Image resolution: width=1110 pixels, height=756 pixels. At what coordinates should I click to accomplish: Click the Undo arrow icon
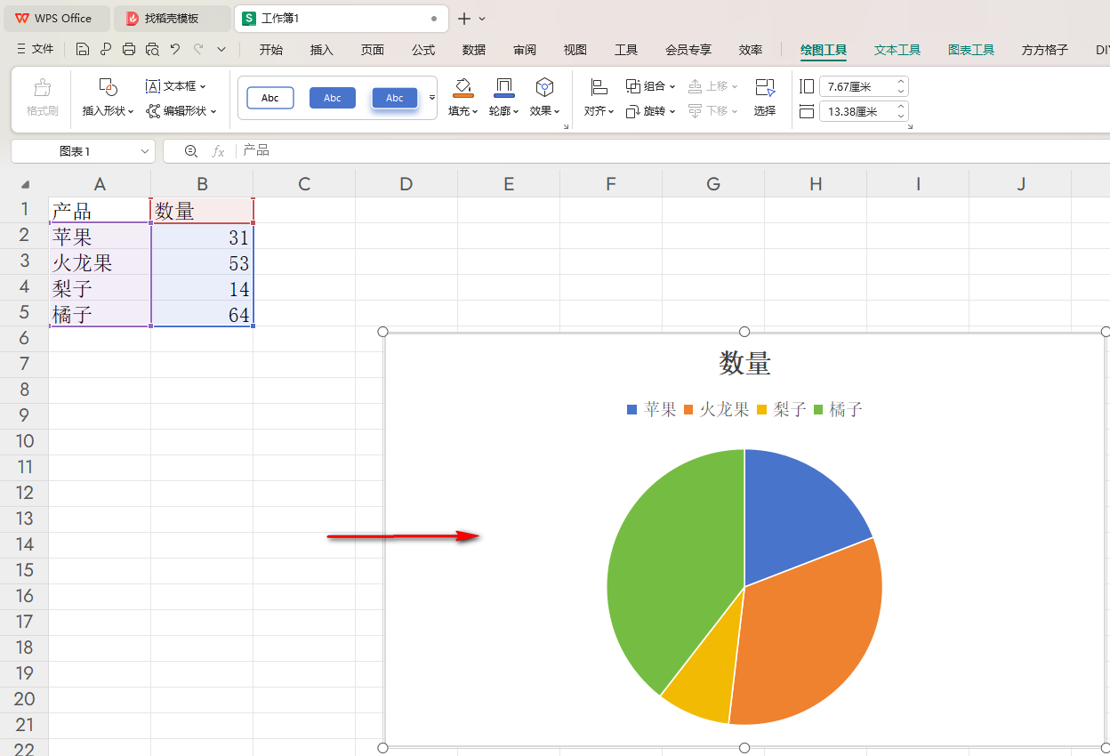click(x=175, y=50)
